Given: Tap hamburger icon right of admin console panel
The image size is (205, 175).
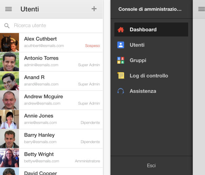Looking at the screenshot, I should (x=202, y=9).
